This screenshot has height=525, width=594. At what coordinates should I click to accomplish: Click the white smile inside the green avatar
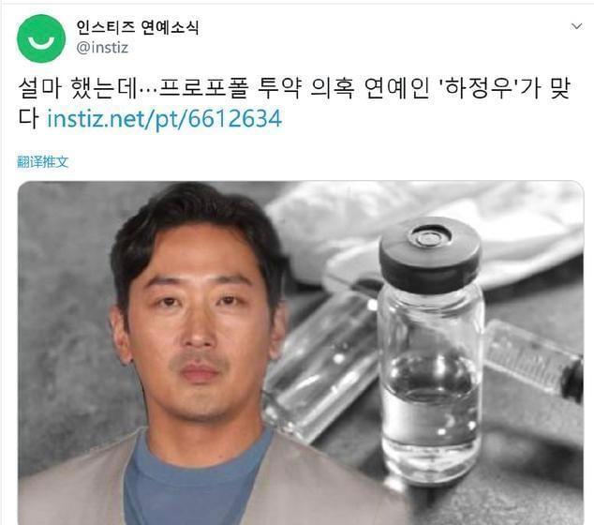pyautogui.click(x=41, y=43)
